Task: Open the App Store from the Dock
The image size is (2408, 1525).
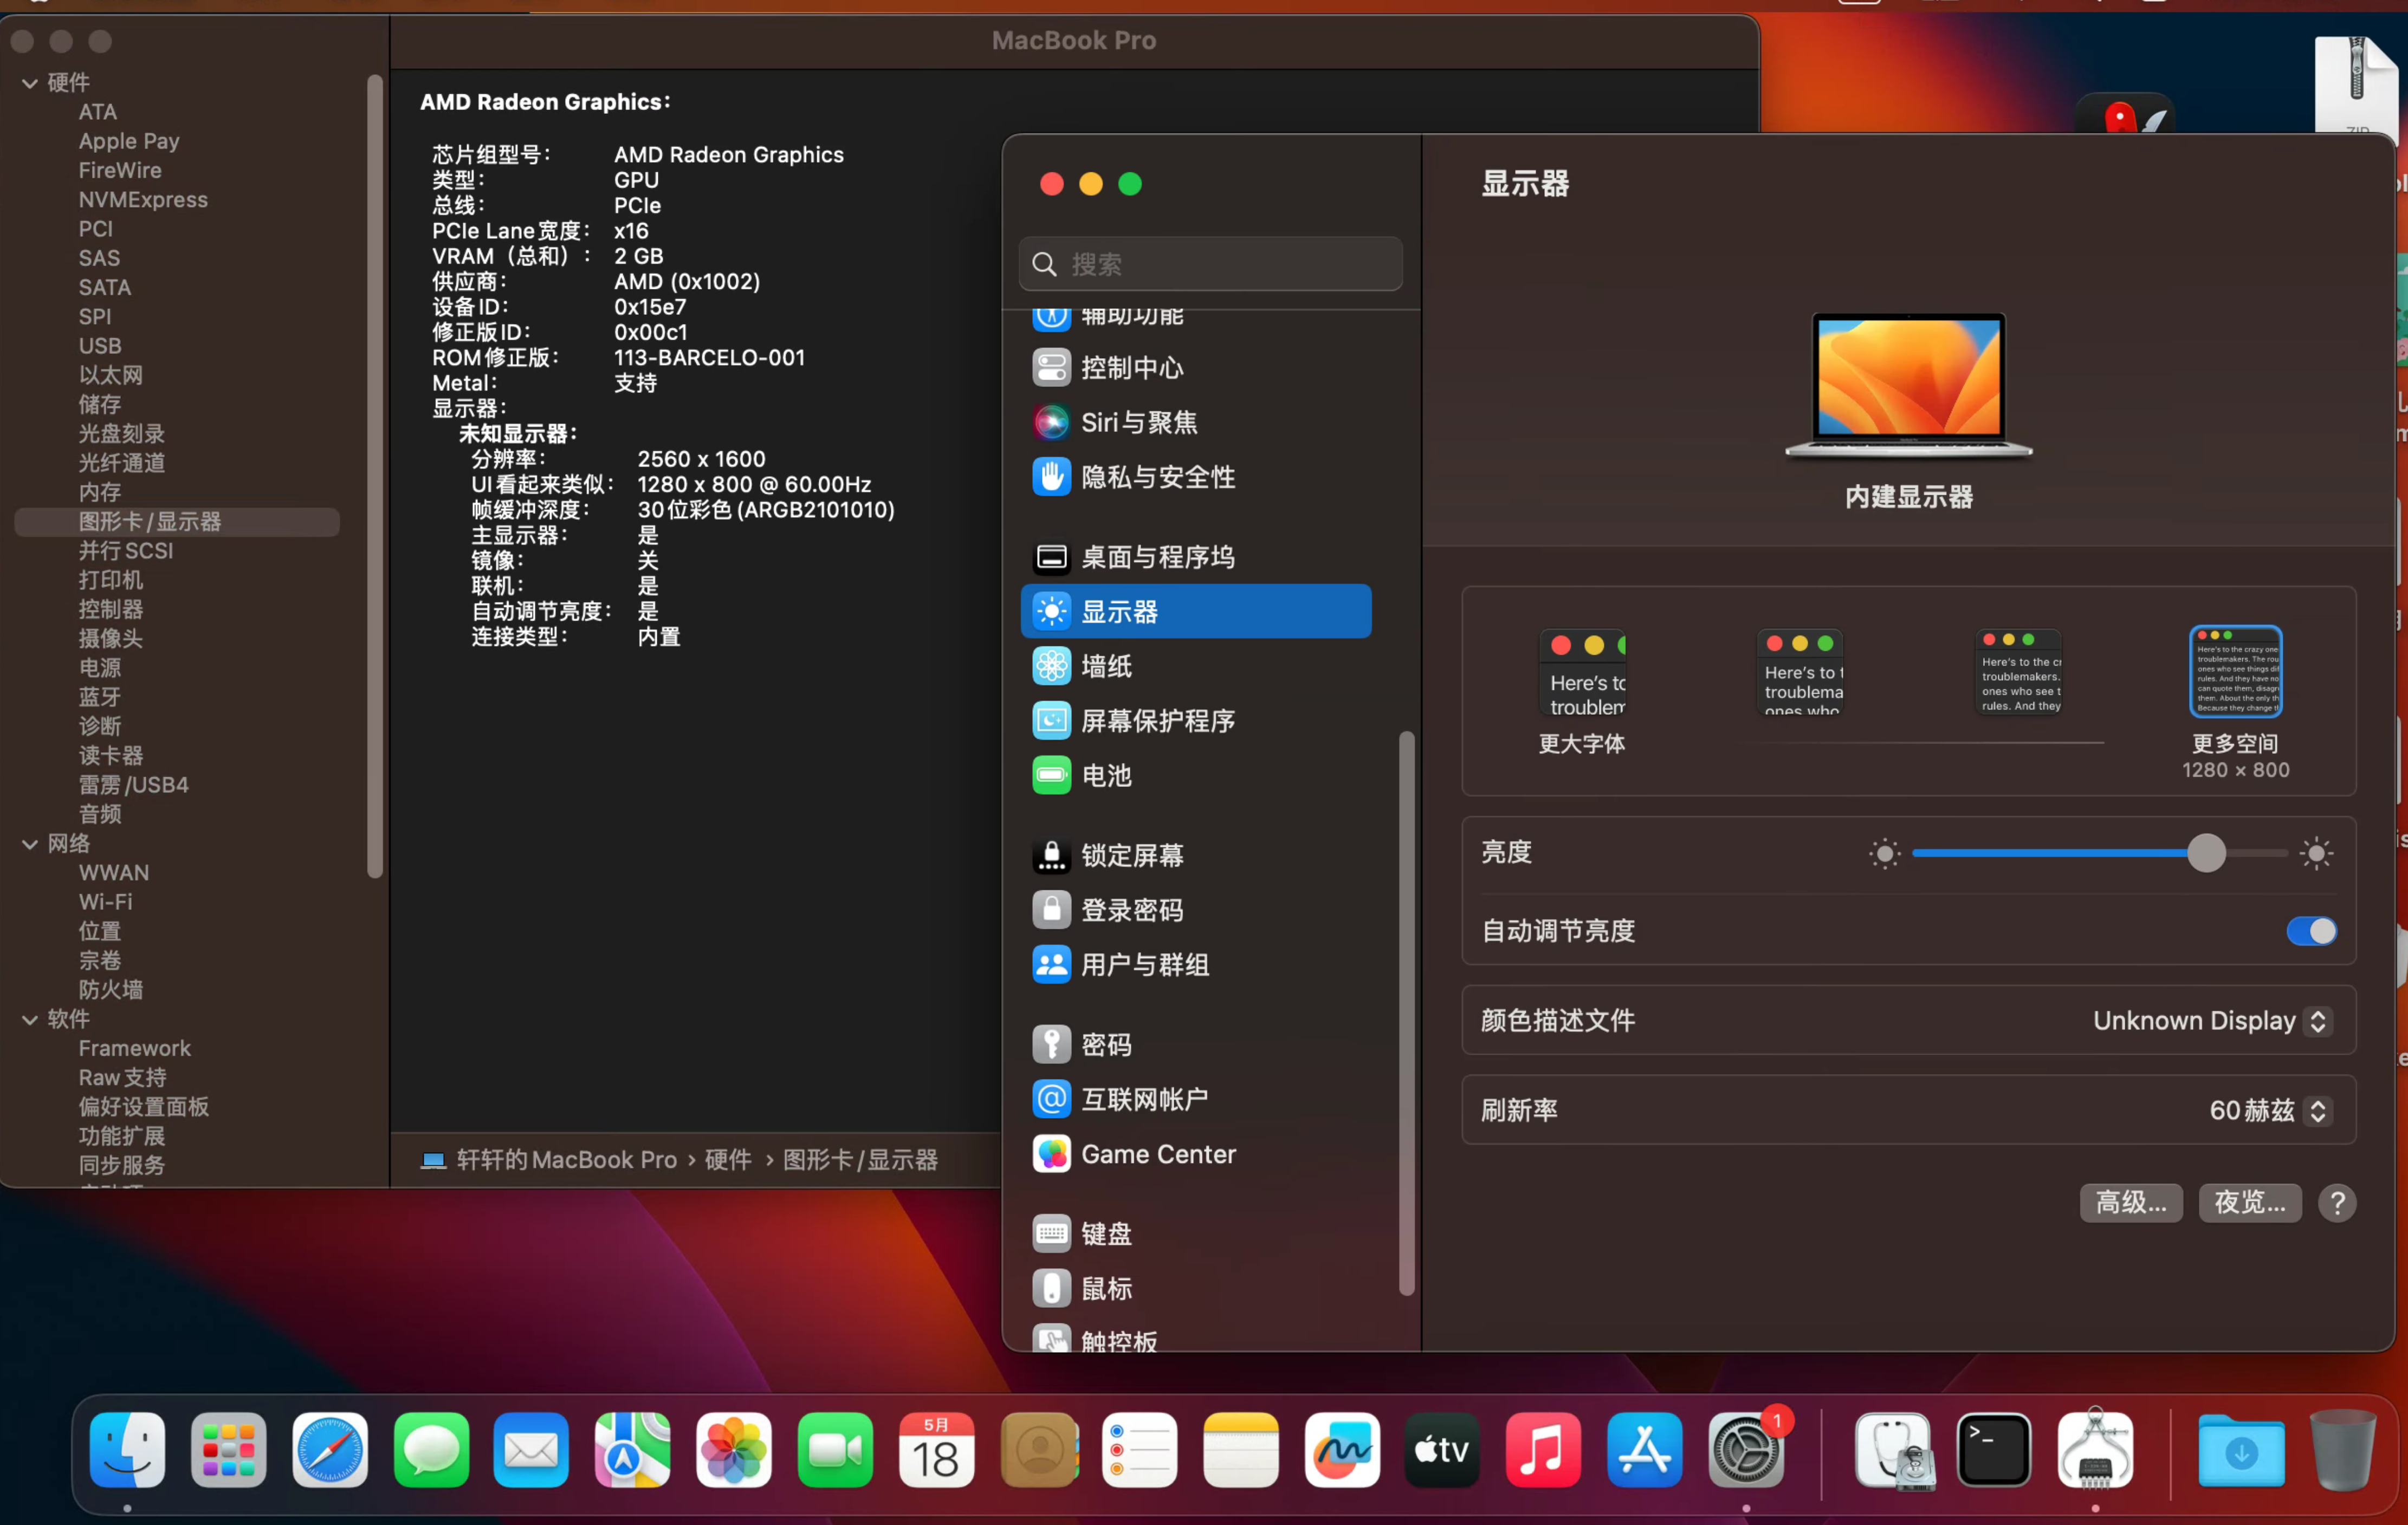Action: pyautogui.click(x=1645, y=1450)
